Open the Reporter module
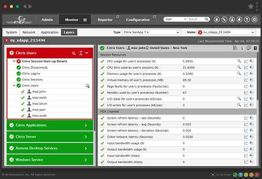This screenshot has width=262, height=179. pyautogui.click(x=105, y=20)
